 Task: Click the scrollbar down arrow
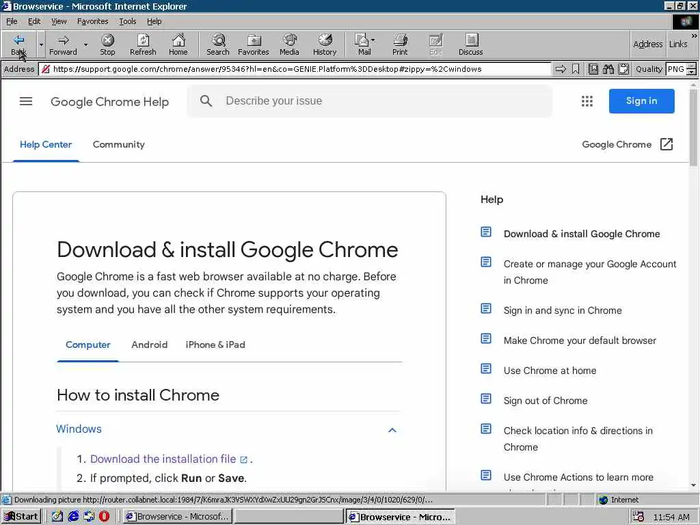click(x=693, y=485)
